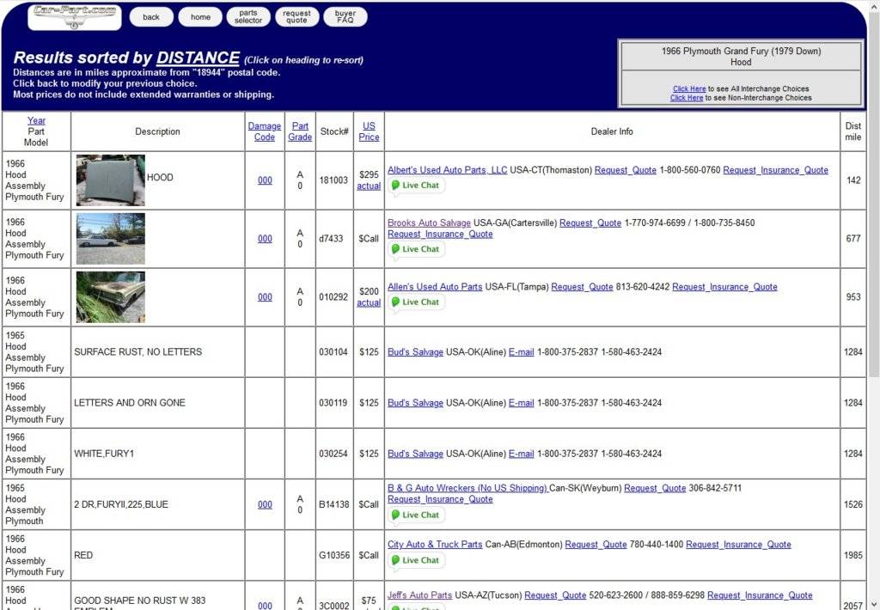View the Brooks Auto Salvage car photo
This screenshot has height=610, width=880.
pos(110,239)
